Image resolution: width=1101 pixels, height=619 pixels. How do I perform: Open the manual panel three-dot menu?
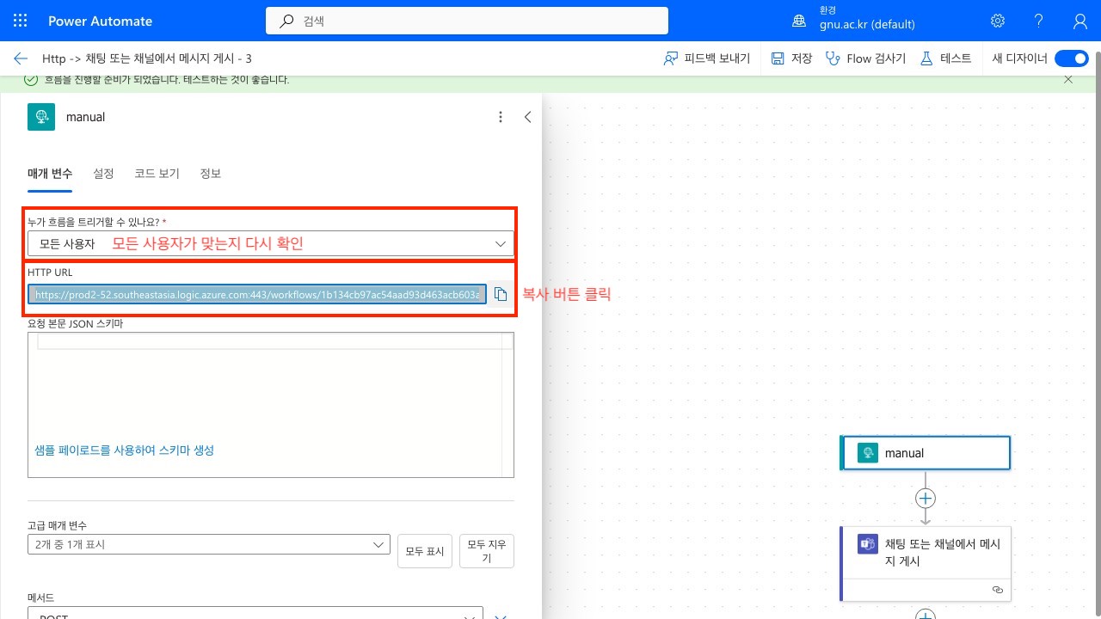coord(501,117)
